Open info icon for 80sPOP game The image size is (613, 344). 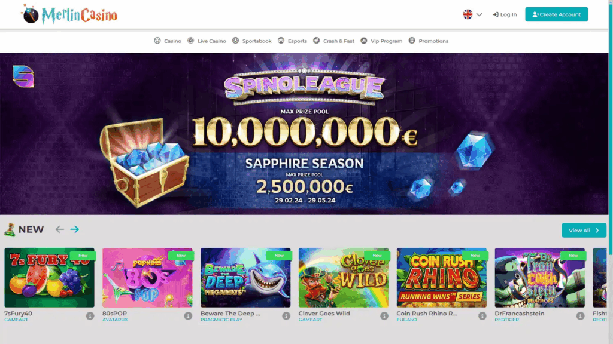tap(188, 316)
